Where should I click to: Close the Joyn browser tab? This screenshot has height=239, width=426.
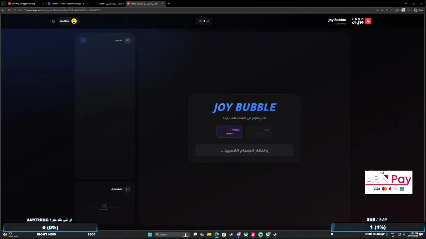163,4
